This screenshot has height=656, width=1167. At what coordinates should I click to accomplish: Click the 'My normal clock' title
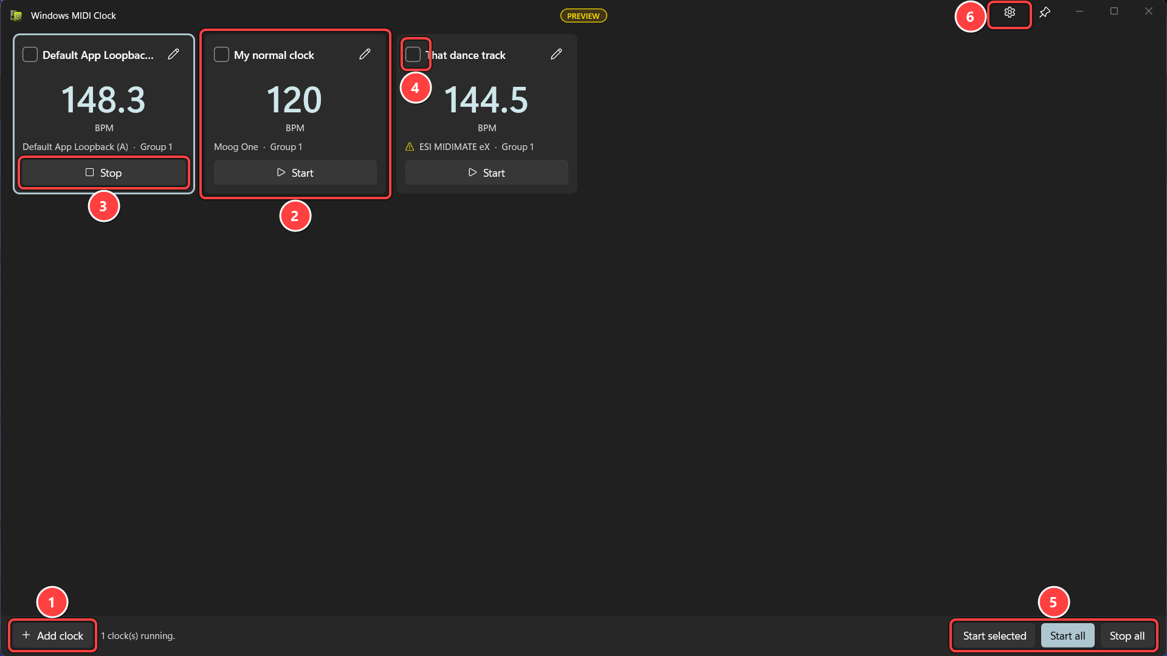click(x=274, y=55)
